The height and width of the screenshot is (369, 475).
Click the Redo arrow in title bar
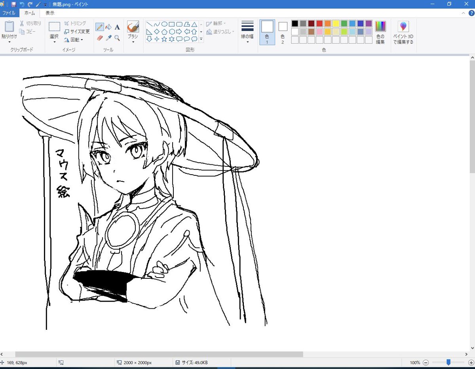30,4
